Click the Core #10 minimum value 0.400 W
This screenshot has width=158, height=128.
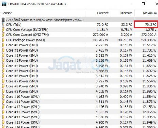pyautogui.click(x=126, y=97)
